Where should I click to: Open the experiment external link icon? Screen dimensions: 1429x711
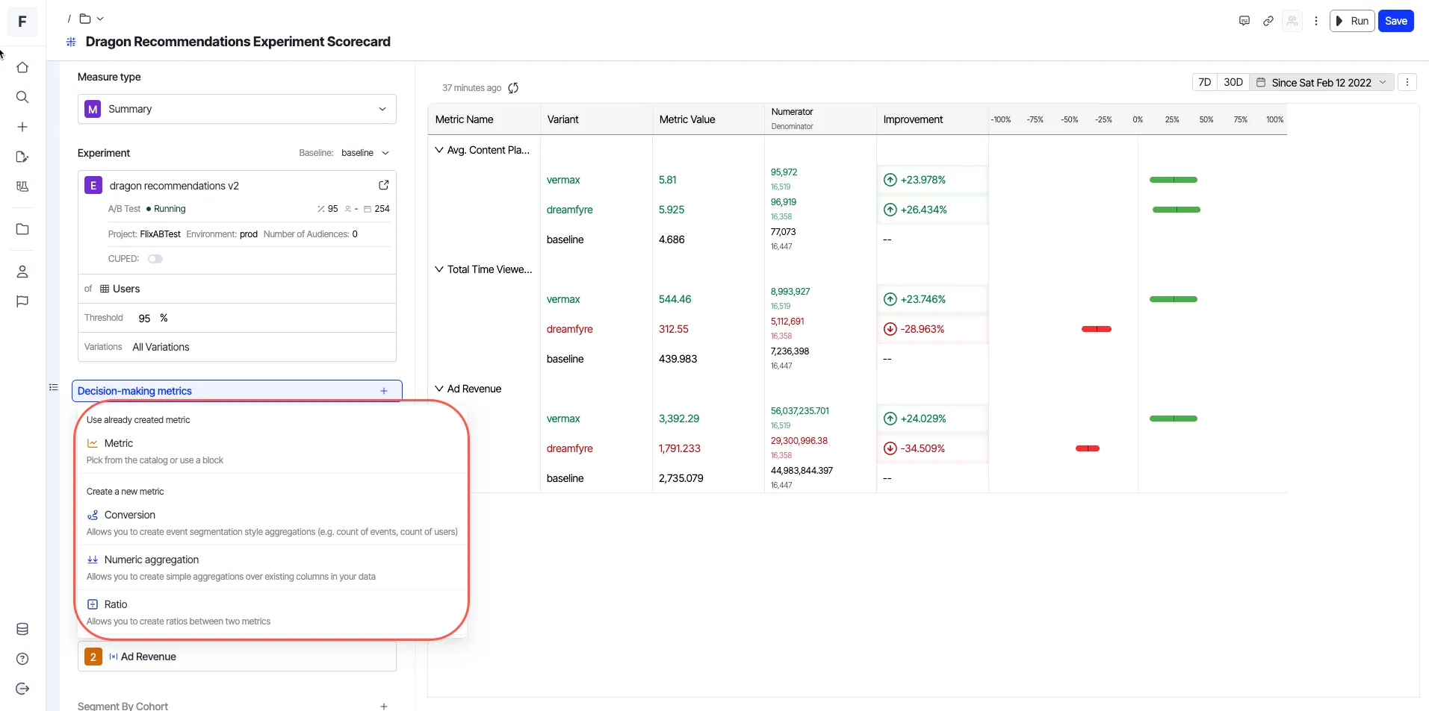[384, 185]
